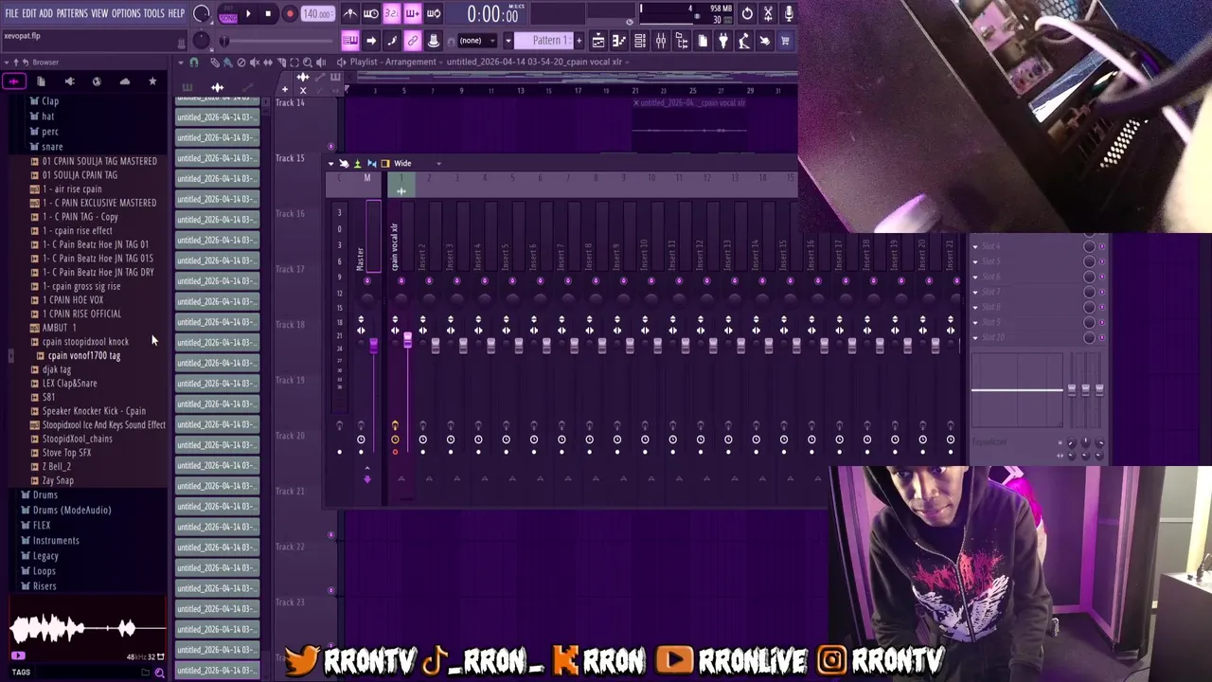Click cpain vocal xlr volume fader
Image resolution: width=1212 pixels, height=682 pixels.
[407, 338]
